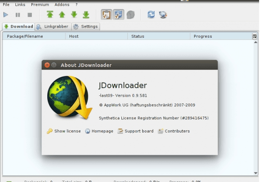Screen dimensions: 260x182
Task: Click the greyed-out round toolbar icon
Action: tap(130, 15)
